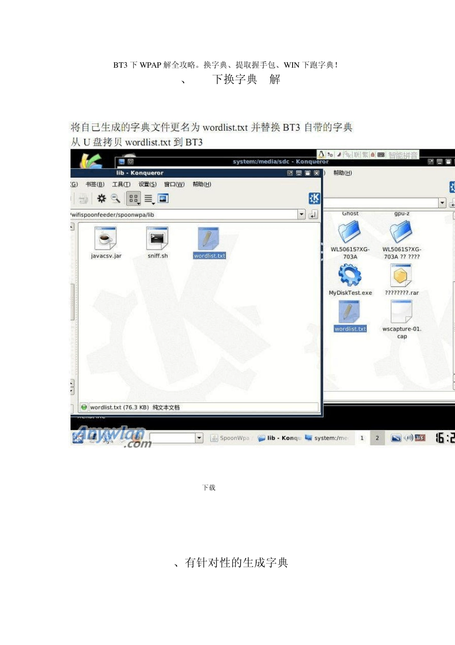The image size is (455, 645).
Task: Open the 设置(S) settings menu
Action: pyautogui.click(x=148, y=184)
